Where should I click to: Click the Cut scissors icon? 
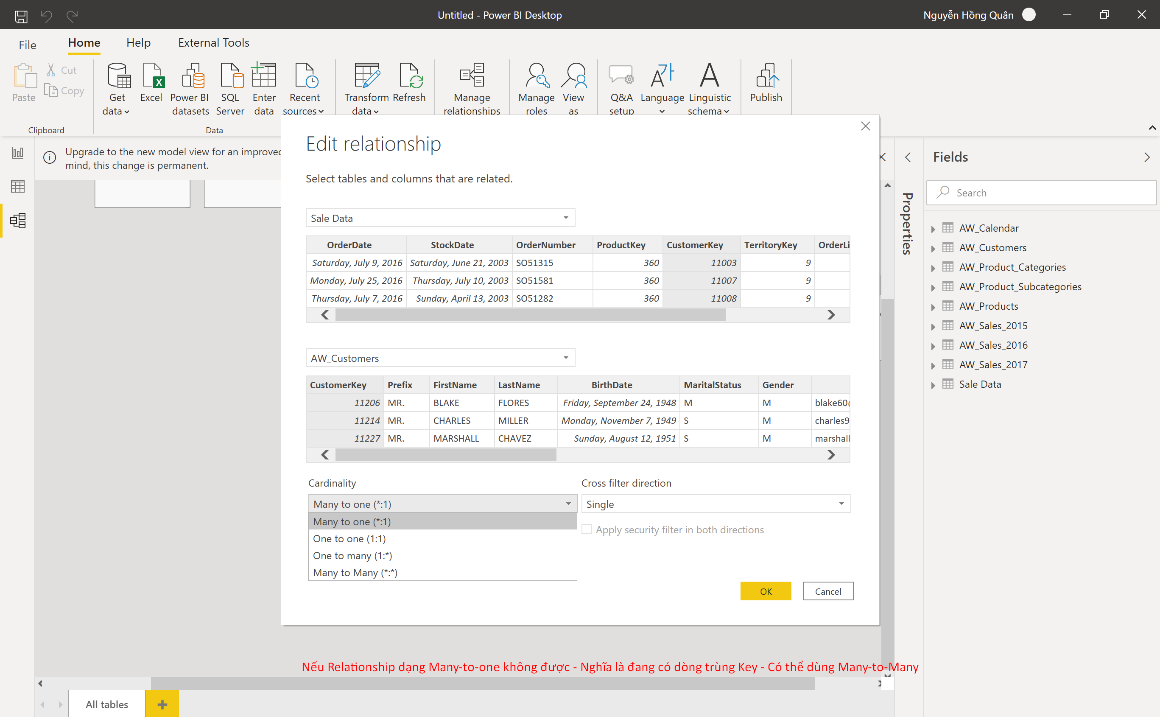51,70
